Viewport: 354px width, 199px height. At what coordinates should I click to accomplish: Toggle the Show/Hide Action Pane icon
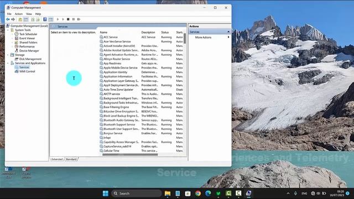[x=50, y=19]
